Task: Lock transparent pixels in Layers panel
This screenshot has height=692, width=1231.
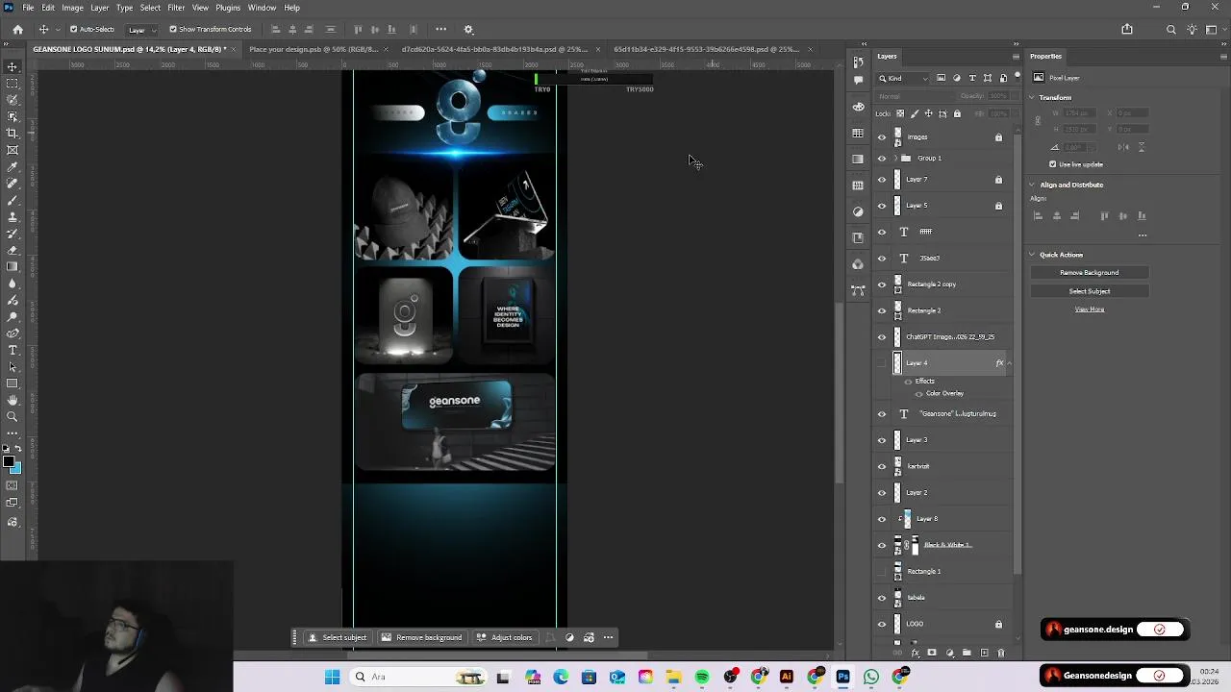Action: pos(900,113)
